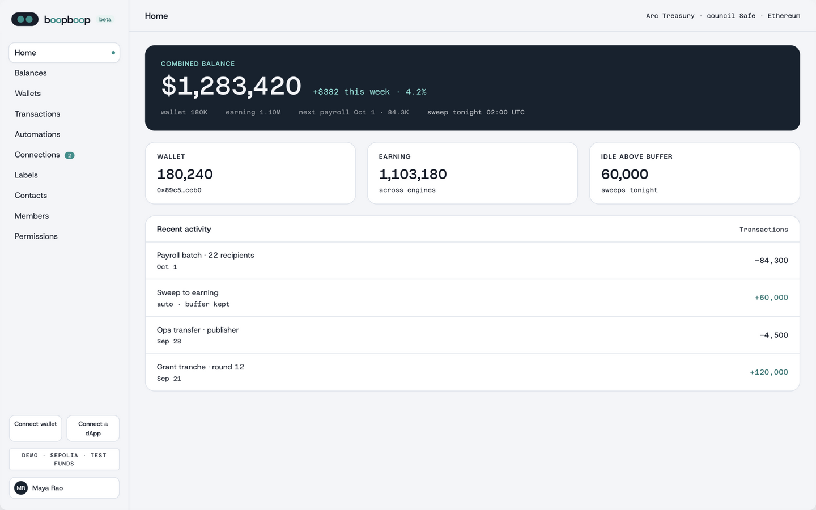Click the Arc Treasury council Safe header text
The width and height of the screenshot is (816, 510).
pos(723,16)
